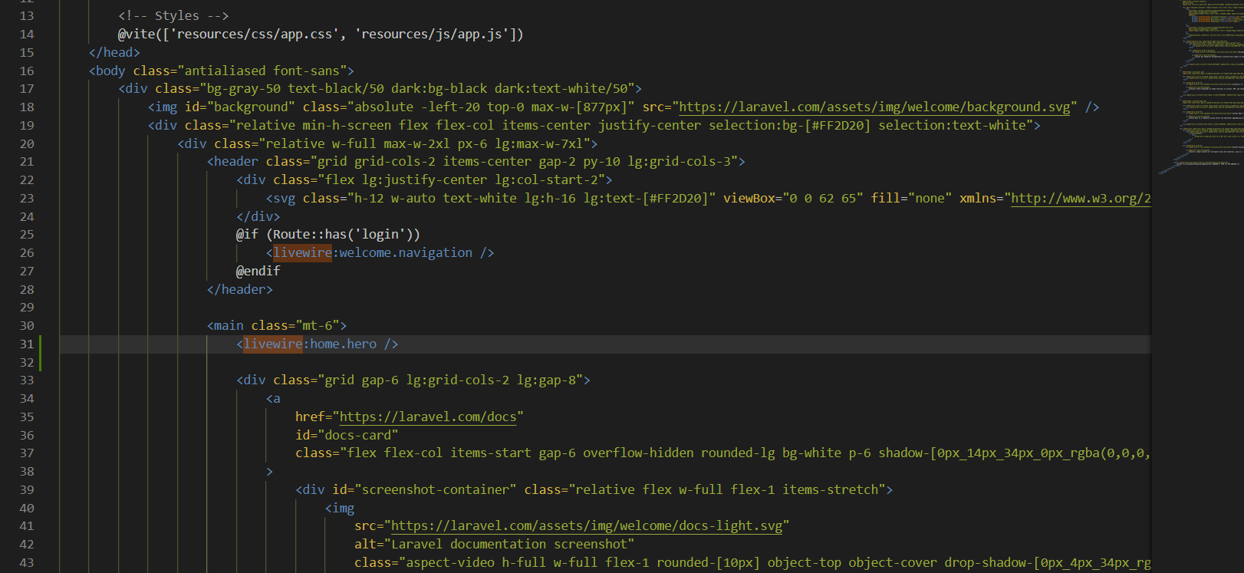This screenshot has width=1244, height=573.
Task: Click the <img tag on line 40
Action: (340, 509)
